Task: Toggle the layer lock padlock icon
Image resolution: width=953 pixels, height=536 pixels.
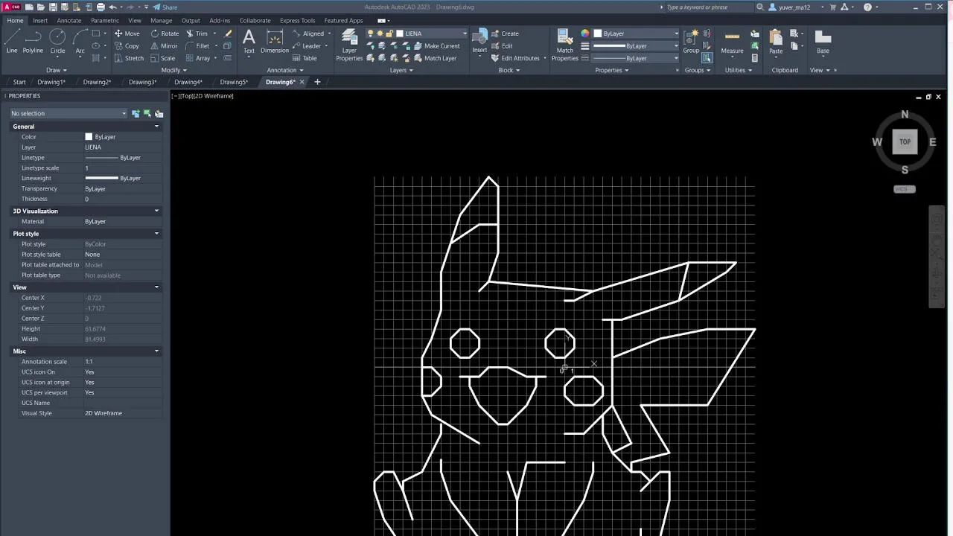Action: pyautogui.click(x=389, y=33)
